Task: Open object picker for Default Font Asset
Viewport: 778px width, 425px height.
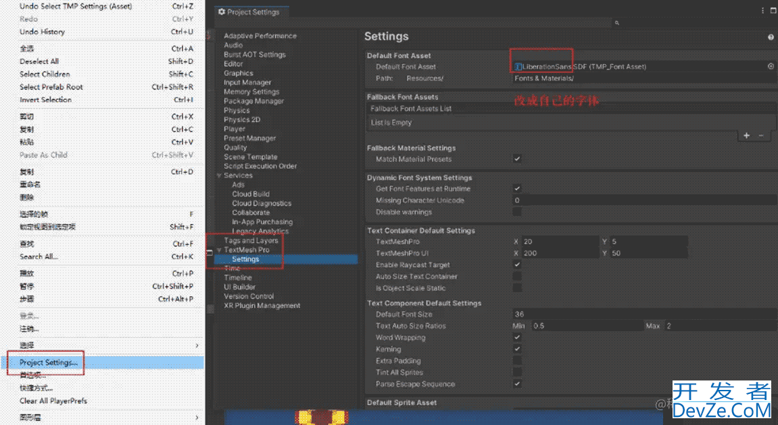Action: pyautogui.click(x=771, y=66)
